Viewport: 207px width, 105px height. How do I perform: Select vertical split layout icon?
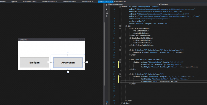click(107, 102)
